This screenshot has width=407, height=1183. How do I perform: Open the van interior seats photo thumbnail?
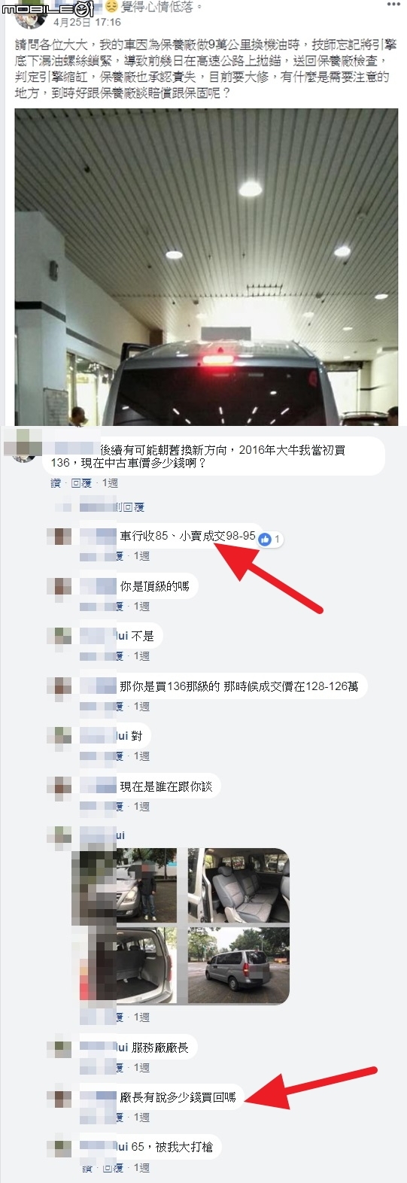point(238,885)
